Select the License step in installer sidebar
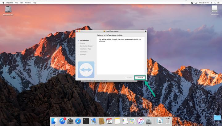Viewport: 222px width, 126px height. (82, 43)
